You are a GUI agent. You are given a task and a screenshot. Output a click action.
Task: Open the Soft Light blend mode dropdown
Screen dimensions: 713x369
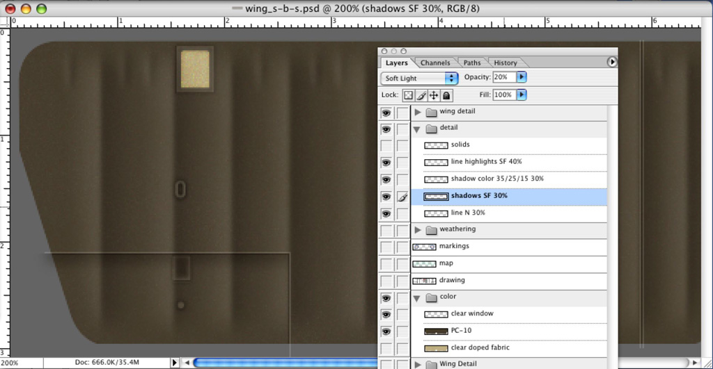pos(418,78)
